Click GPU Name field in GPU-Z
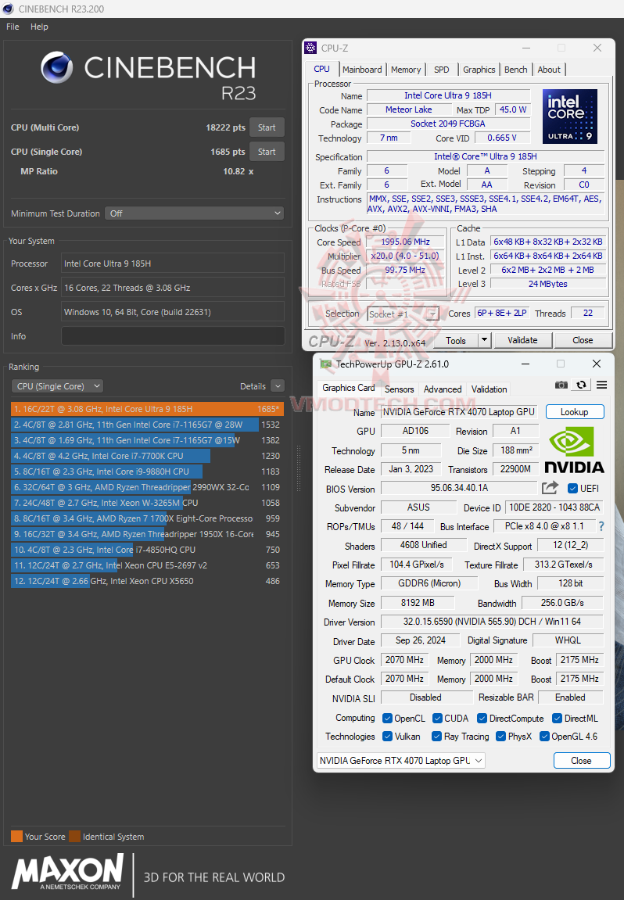The width and height of the screenshot is (624, 900). point(459,412)
